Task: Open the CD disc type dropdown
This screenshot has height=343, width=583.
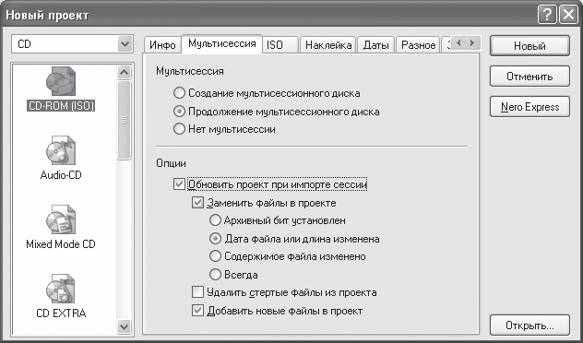Action: (125, 44)
